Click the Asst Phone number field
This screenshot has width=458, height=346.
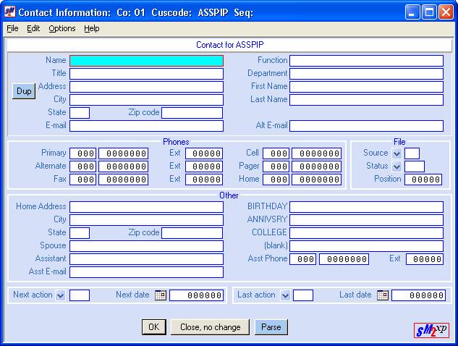(x=344, y=259)
